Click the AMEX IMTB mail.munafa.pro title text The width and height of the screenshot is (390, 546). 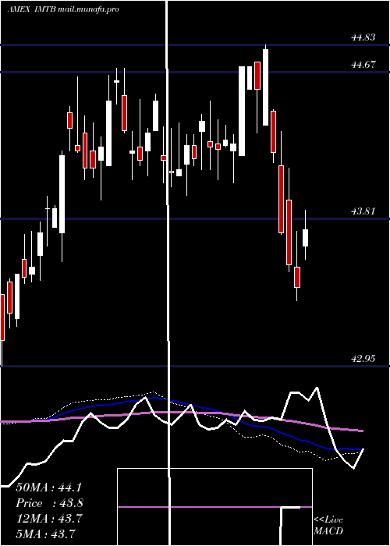63,9
